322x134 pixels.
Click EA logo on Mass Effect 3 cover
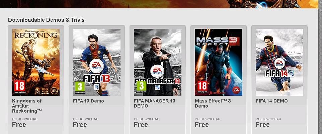236,89
